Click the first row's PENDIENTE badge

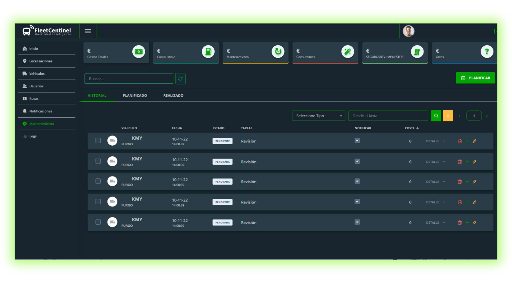tap(222, 141)
